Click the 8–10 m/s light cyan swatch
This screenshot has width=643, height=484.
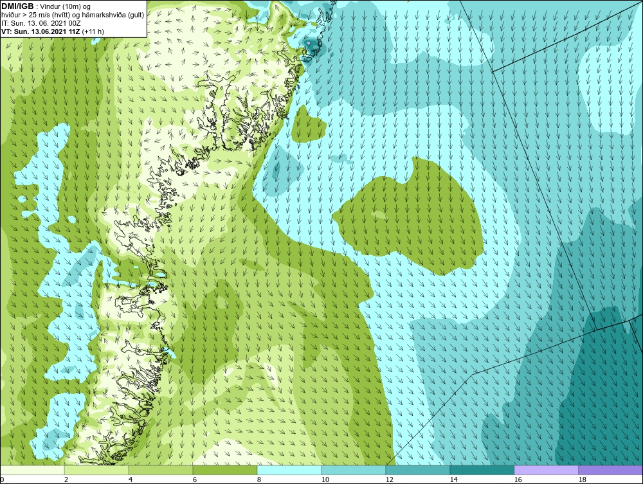click(x=289, y=470)
